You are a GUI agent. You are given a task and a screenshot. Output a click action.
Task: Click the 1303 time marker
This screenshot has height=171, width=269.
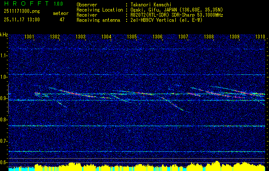pos(80,36)
